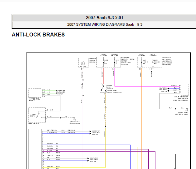Click 'COMPUTER DATA LINES SYSTEM' next to pins 13-14

click(x=94, y=160)
